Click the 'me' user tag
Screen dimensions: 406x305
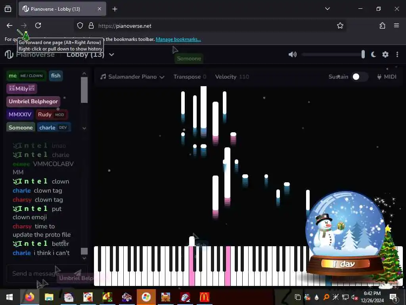click(x=26, y=76)
